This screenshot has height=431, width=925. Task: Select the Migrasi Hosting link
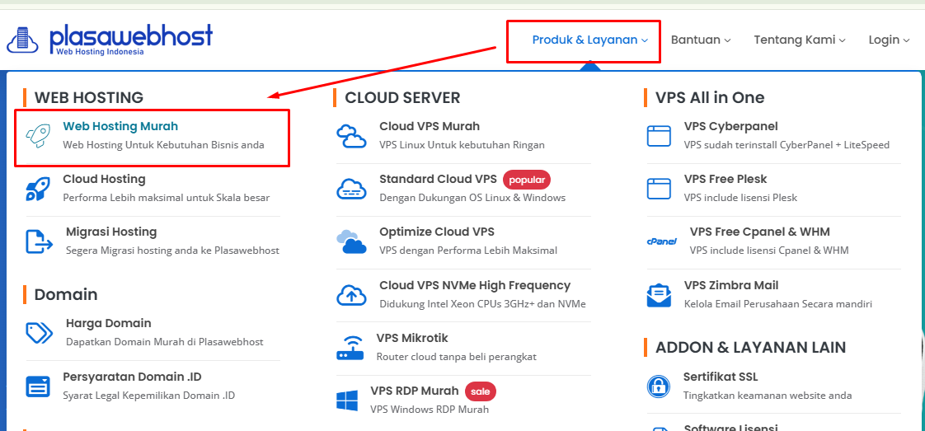pyautogui.click(x=111, y=232)
